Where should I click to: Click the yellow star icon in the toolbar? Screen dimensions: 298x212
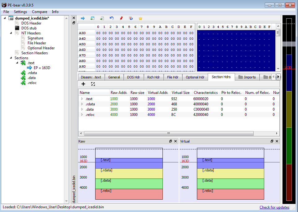tap(140, 18)
